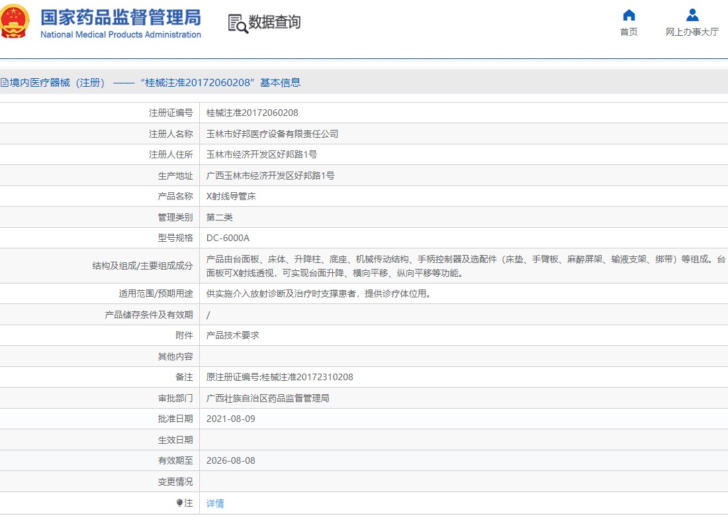Click the 有效期至 label
The width and height of the screenshot is (728, 520).
(175, 460)
